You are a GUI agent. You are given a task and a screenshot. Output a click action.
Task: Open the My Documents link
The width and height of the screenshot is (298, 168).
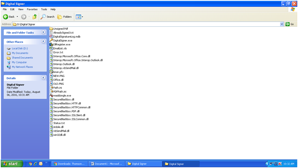click(x=20, y=53)
